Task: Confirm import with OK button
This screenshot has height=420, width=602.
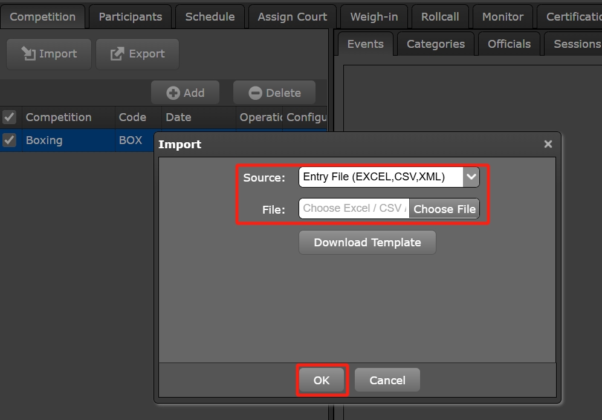Action: pos(322,380)
